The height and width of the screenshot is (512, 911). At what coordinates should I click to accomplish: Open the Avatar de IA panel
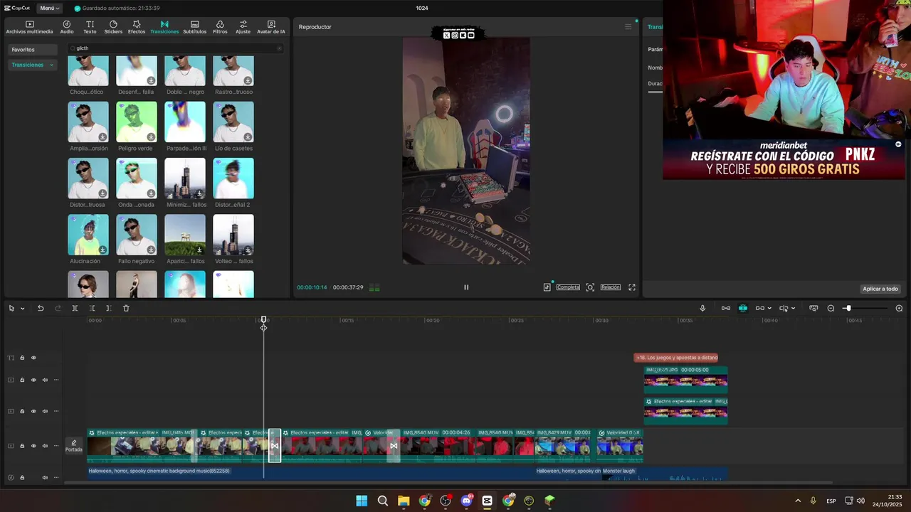270,27
